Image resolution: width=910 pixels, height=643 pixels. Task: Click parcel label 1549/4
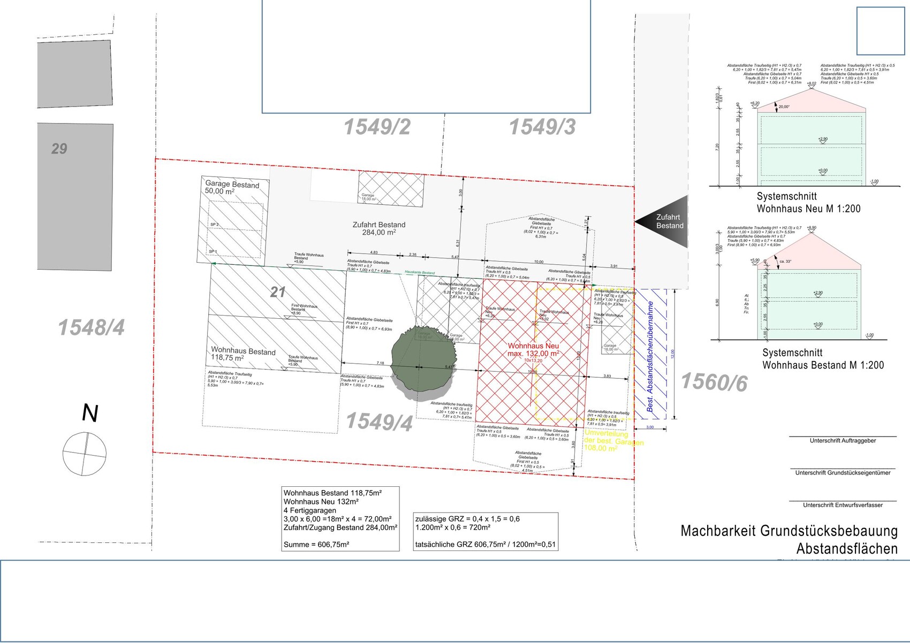tap(379, 422)
